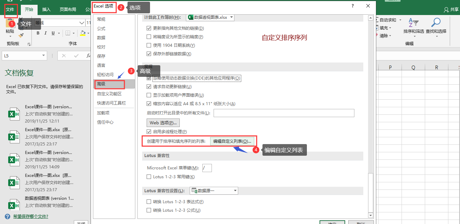Enable 转换 Lotus 1-2-3 公式 checkbox
This screenshot has height=224, width=460.
[x=149, y=210]
